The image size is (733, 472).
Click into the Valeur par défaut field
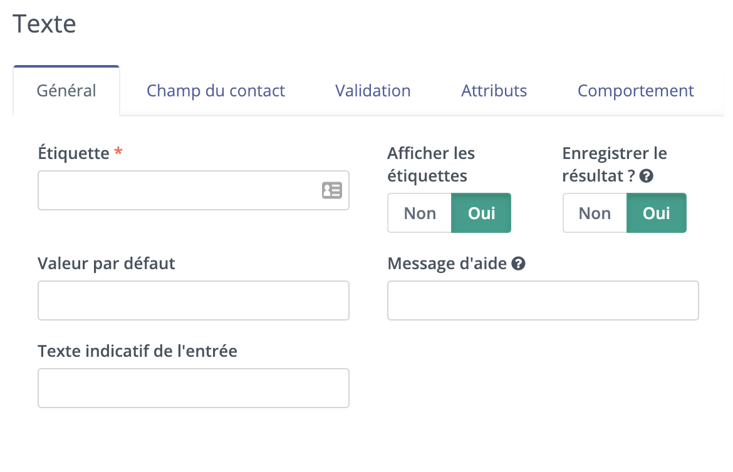click(x=194, y=300)
